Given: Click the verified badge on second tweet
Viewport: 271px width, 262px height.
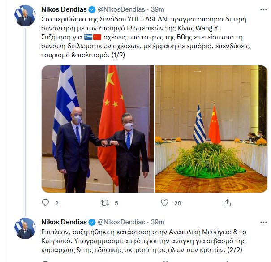Looking at the screenshot, I should point(92,222).
